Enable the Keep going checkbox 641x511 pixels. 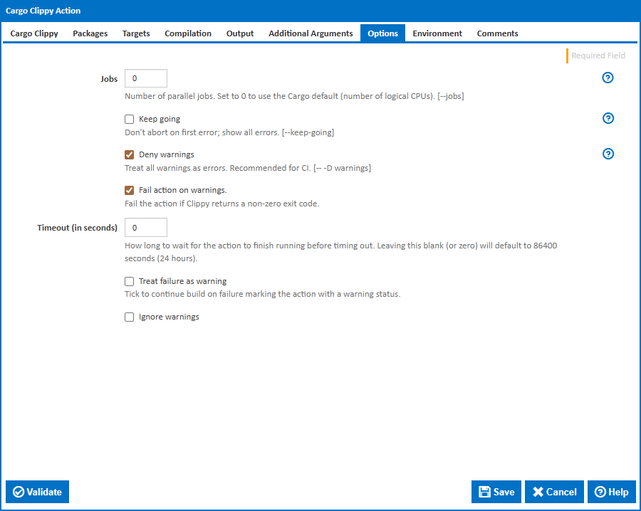point(129,119)
